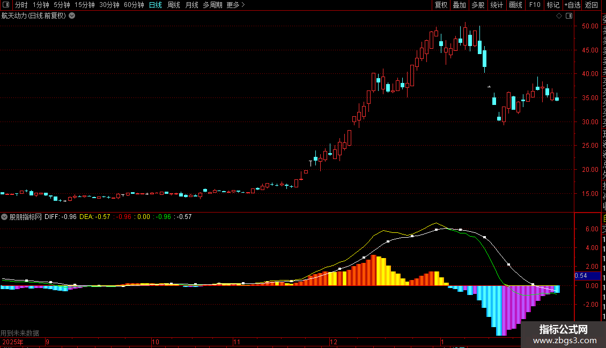This screenshot has height=348, width=606.
Task: Switch to 月线 monthly chart
Action: coord(191,5)
